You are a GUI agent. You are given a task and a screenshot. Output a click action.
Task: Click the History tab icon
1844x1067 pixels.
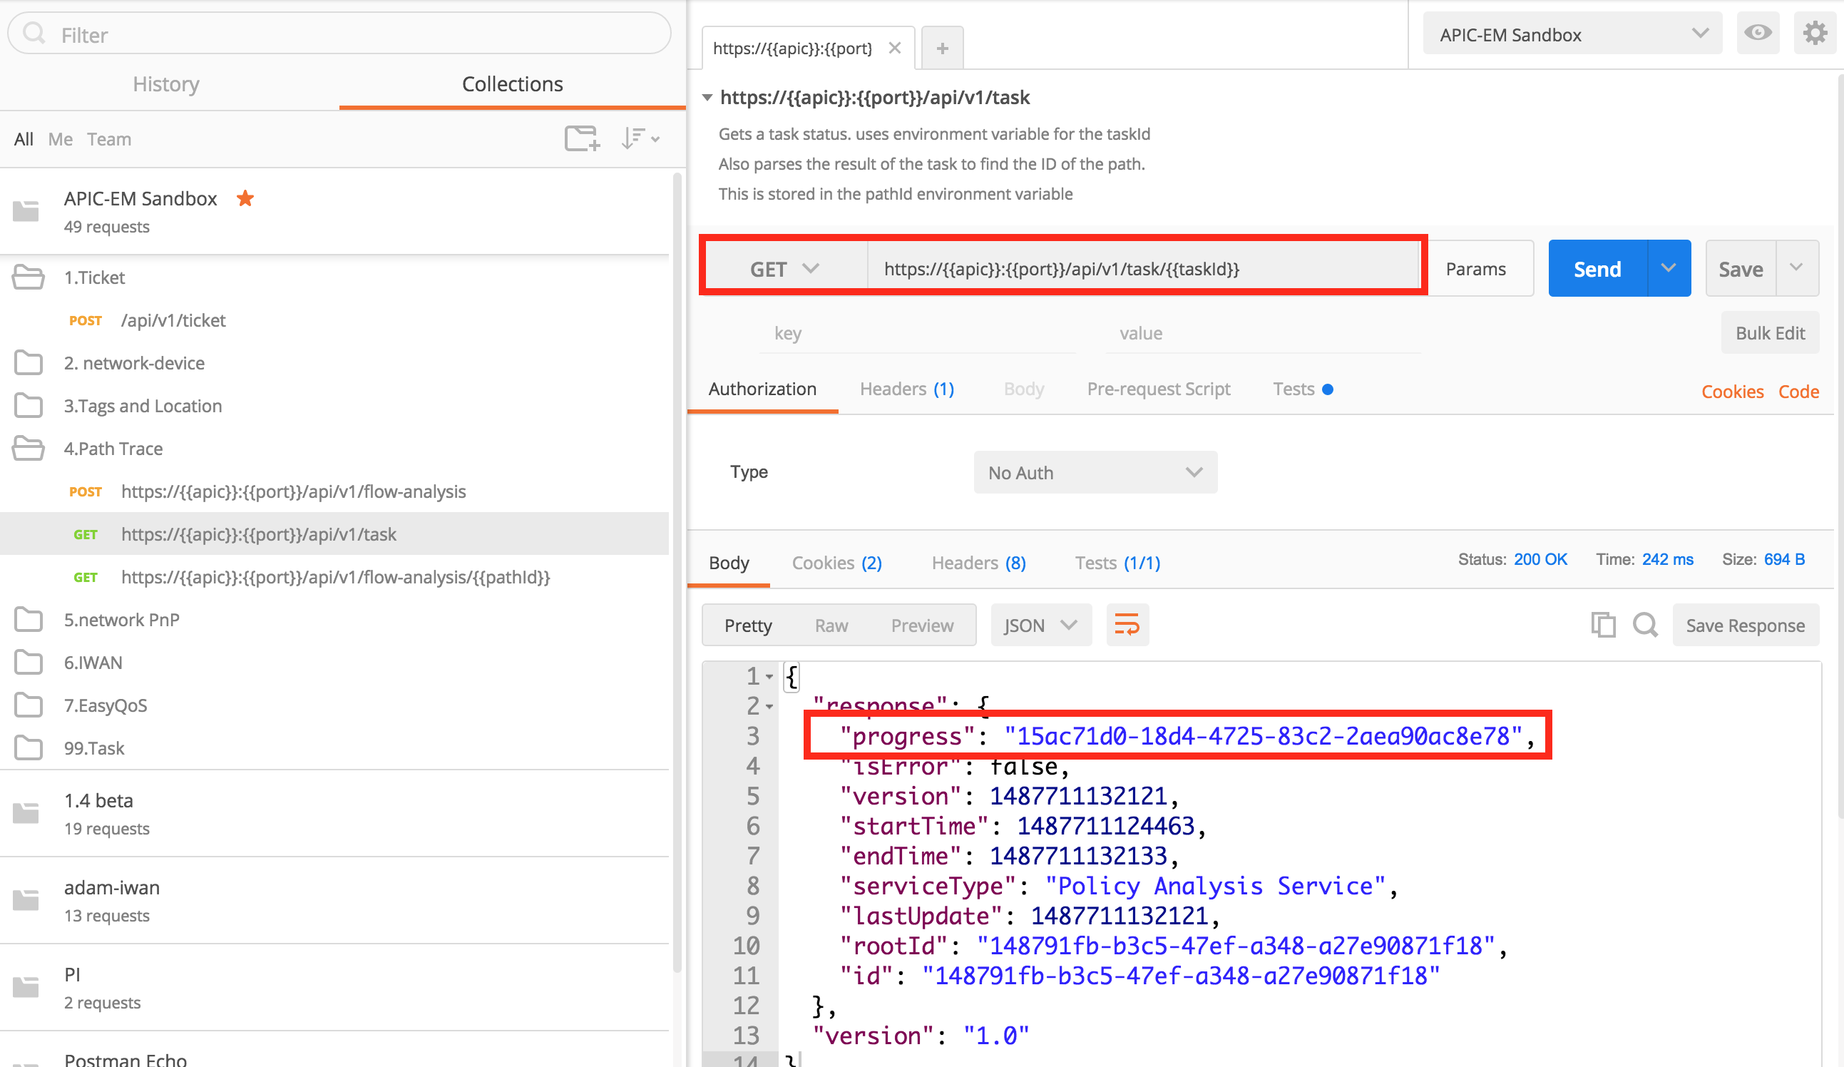coord(166,83)
